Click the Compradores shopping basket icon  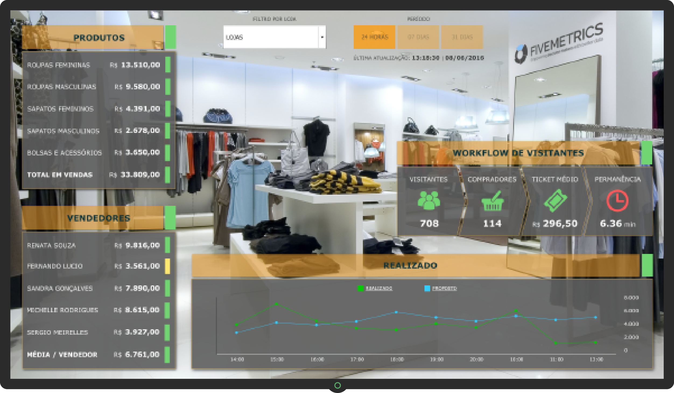[492, 201]
